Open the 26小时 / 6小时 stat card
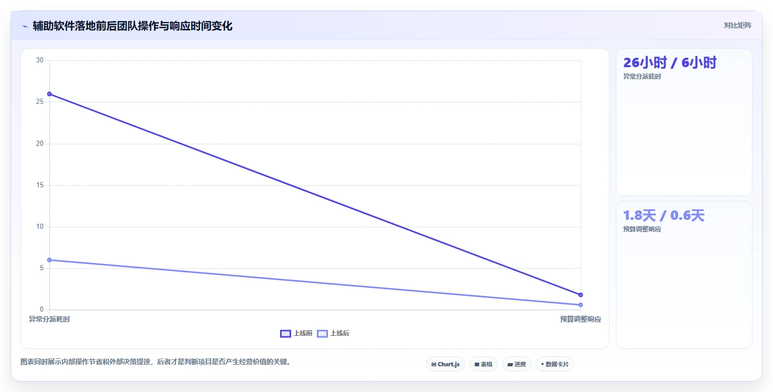This screenshot has width=773, height=392. point(684,122)
